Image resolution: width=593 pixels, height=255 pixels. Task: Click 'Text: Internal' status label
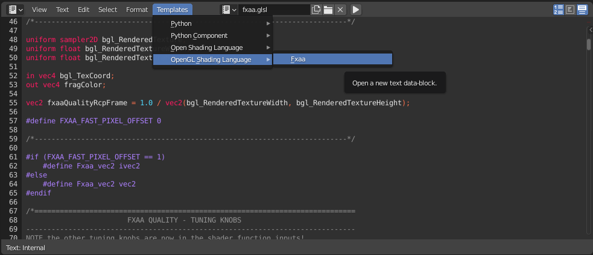pyautogui.click(x=26, y=248)
